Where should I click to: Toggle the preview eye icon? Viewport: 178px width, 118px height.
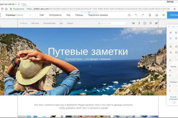(x=163, y=15)
